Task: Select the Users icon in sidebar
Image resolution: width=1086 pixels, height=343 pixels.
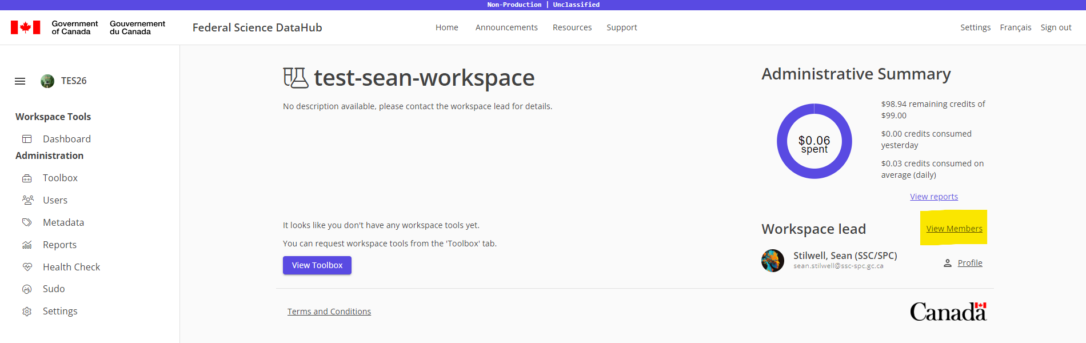Action: (x=27, y=200)
